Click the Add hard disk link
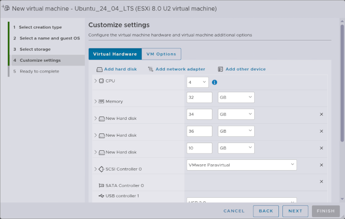Screen dimensions: 345x219 [120, 69]
